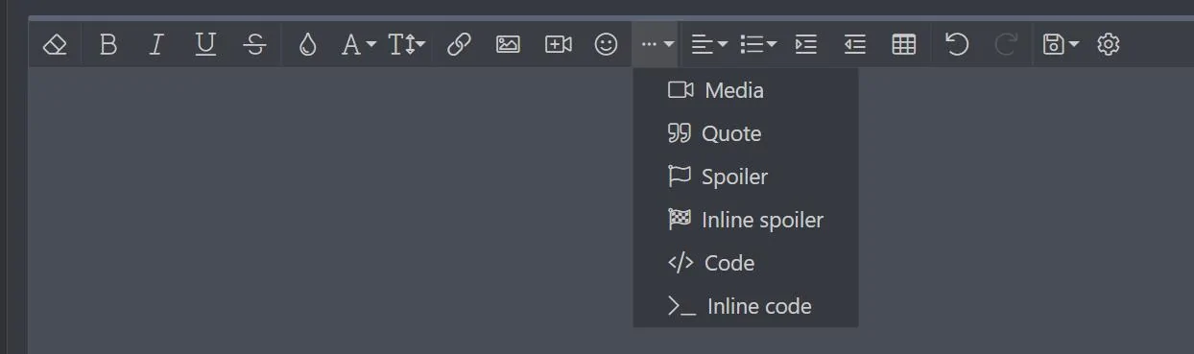Click the Insert video camera icon
Screen dimensions: 1194x354
[x=558, y=44]
